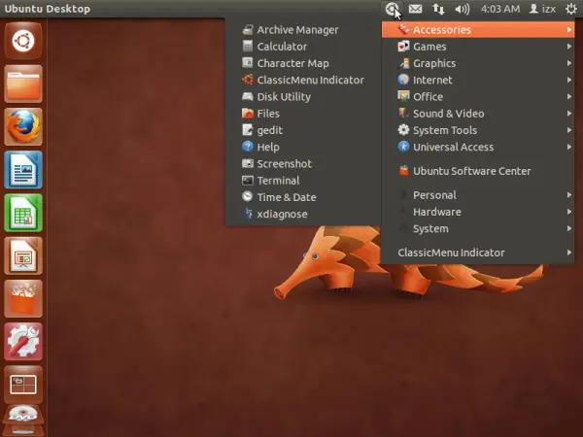Launch Disk Utility
This screenshot has height=437, width=583.
click(302, 96)
